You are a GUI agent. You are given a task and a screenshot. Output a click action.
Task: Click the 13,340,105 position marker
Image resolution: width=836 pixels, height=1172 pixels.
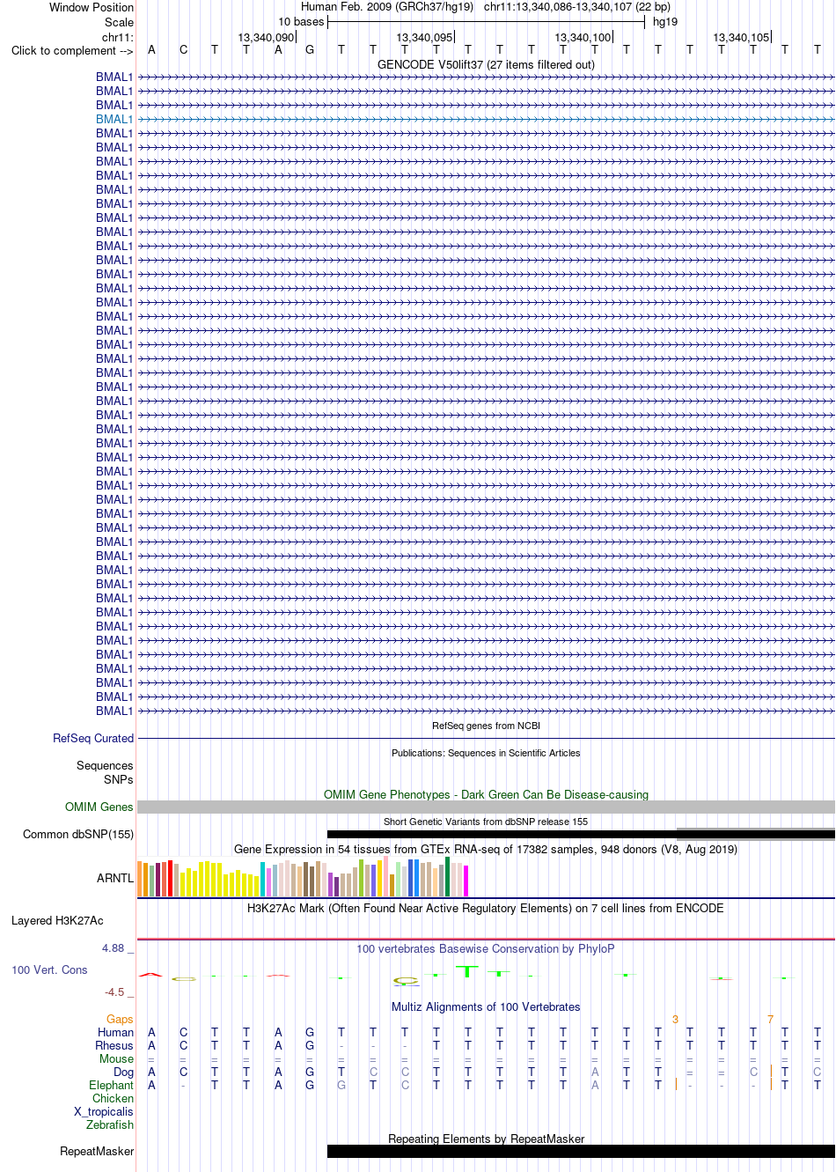[741, 37]
